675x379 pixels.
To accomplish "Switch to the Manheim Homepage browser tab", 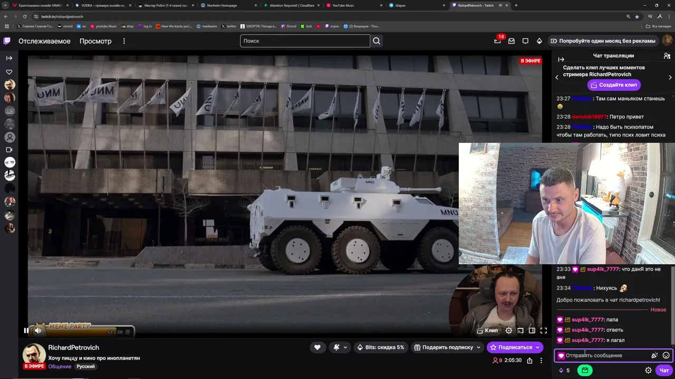I will tap(228, 5).
